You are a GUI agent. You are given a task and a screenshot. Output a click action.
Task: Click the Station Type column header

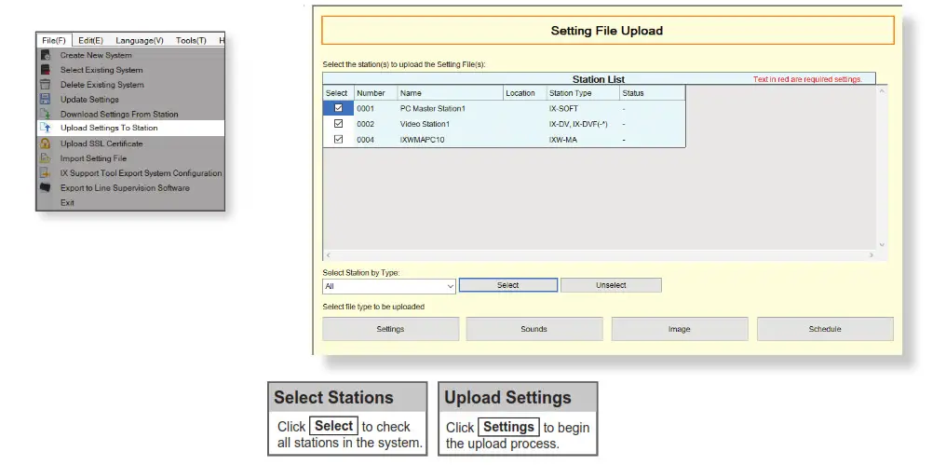[583, 93]
